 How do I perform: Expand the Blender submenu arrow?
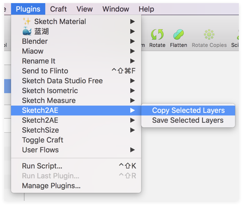tap(132, 41)
